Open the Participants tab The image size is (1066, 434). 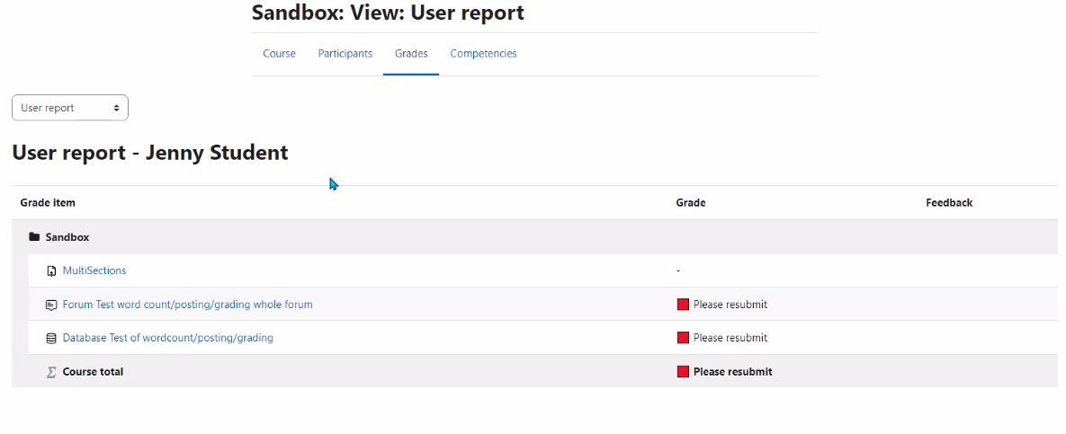point(345,54)
